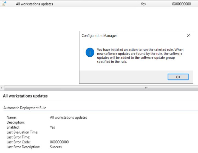Image resolution: width=198 pixels, height=153 pixels.
Task: Click the Enabled value 'Yes' in details
Action: [x=52, y=127]
